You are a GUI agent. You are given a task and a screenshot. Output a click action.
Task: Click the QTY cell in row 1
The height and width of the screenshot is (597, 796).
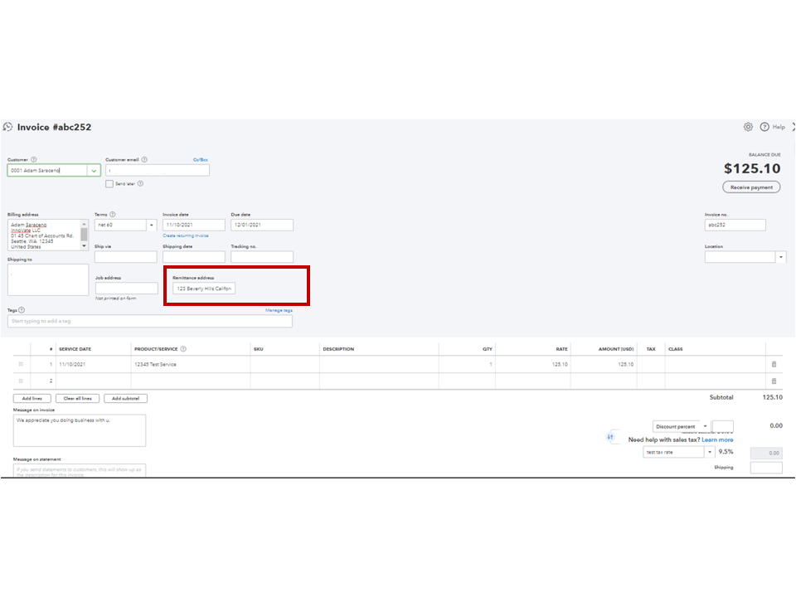click(x=467, y=364)
